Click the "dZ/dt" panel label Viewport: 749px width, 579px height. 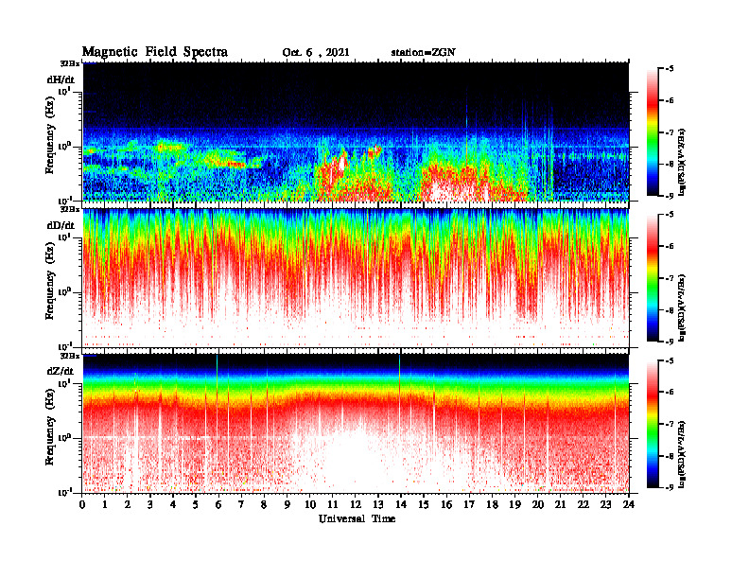61,371
